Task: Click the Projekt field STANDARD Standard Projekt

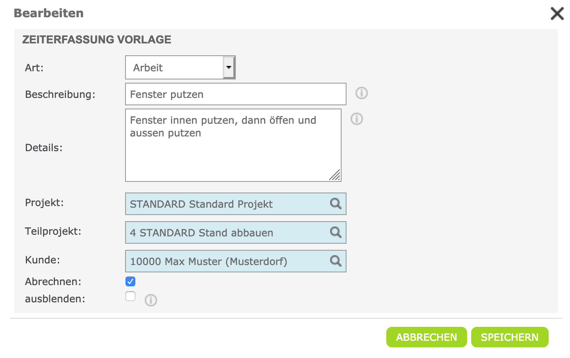Action: point(228,204)
